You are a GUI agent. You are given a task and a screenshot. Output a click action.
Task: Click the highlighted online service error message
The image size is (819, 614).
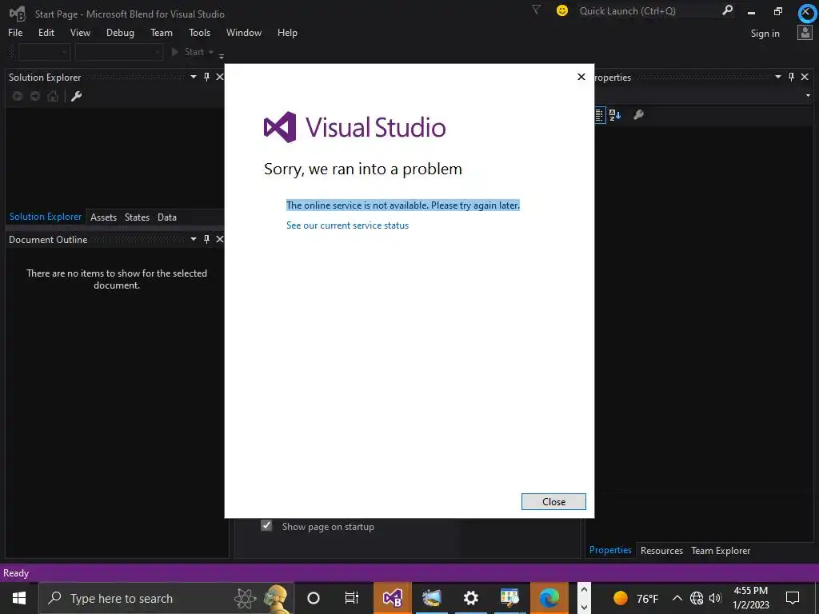click(403, 205)
